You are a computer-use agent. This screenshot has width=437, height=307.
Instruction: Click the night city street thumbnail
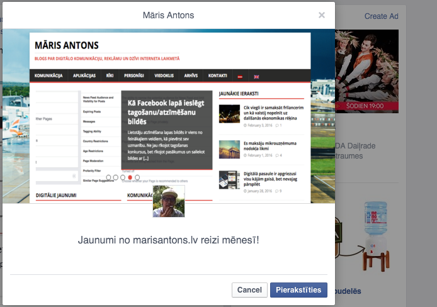[229, 114]
